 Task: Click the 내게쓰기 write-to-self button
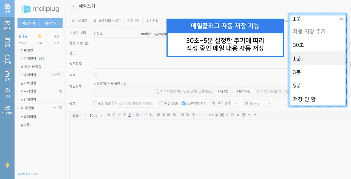click(51, 23)
